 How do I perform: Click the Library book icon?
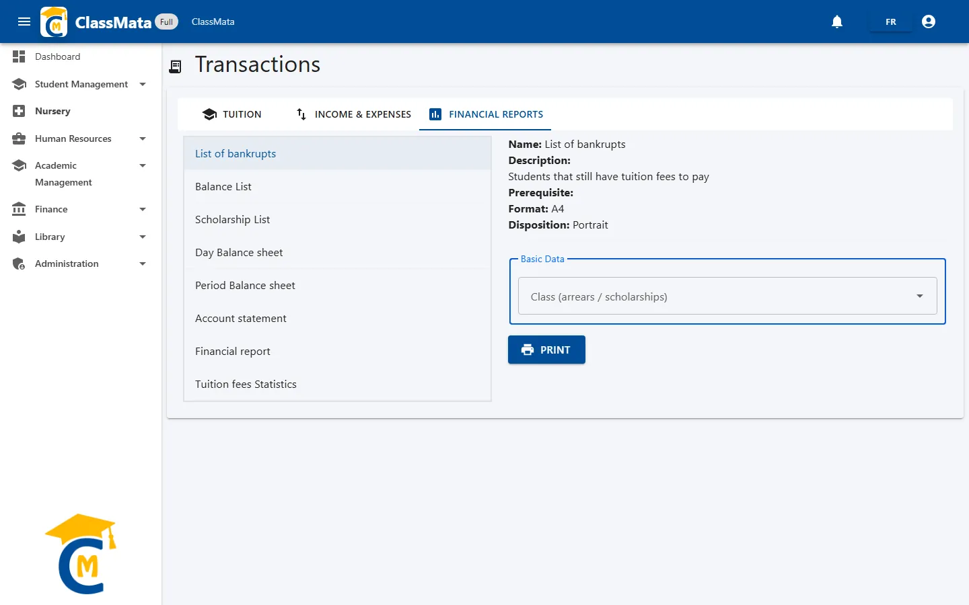click(19, 237)
